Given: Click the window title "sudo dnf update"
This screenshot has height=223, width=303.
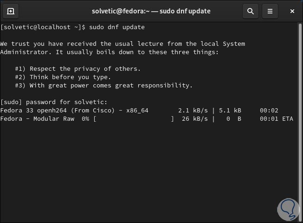Looking at the screenshot, I should [151, 11].
